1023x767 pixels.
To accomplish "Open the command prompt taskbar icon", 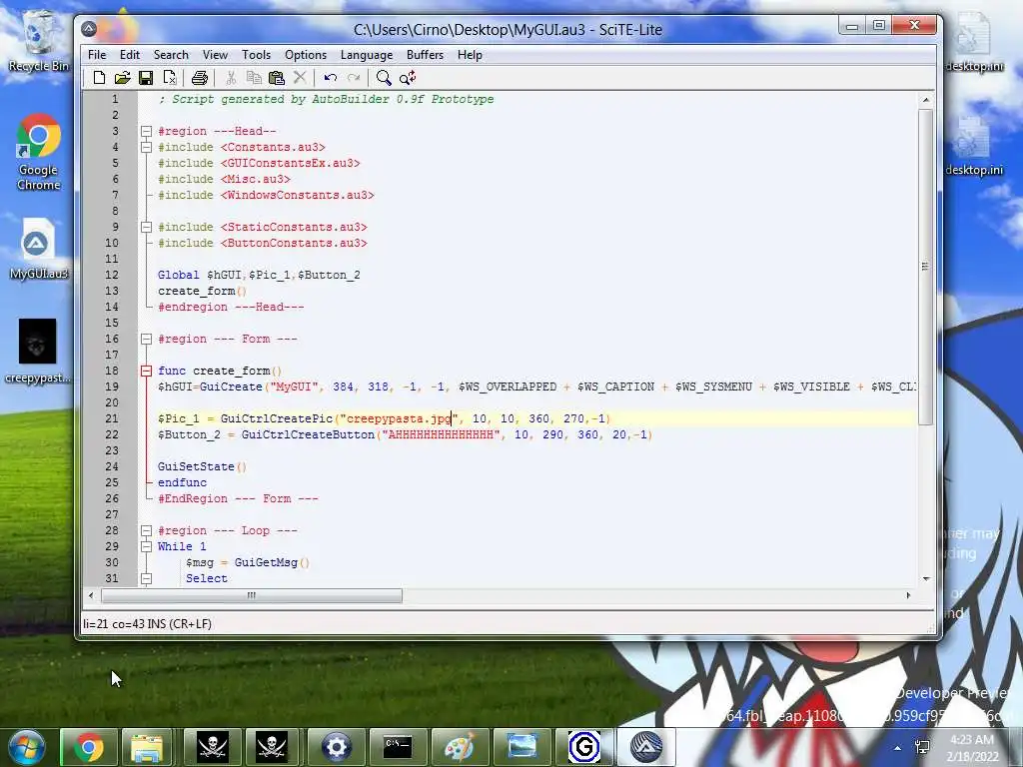I will tap(398, 747).
